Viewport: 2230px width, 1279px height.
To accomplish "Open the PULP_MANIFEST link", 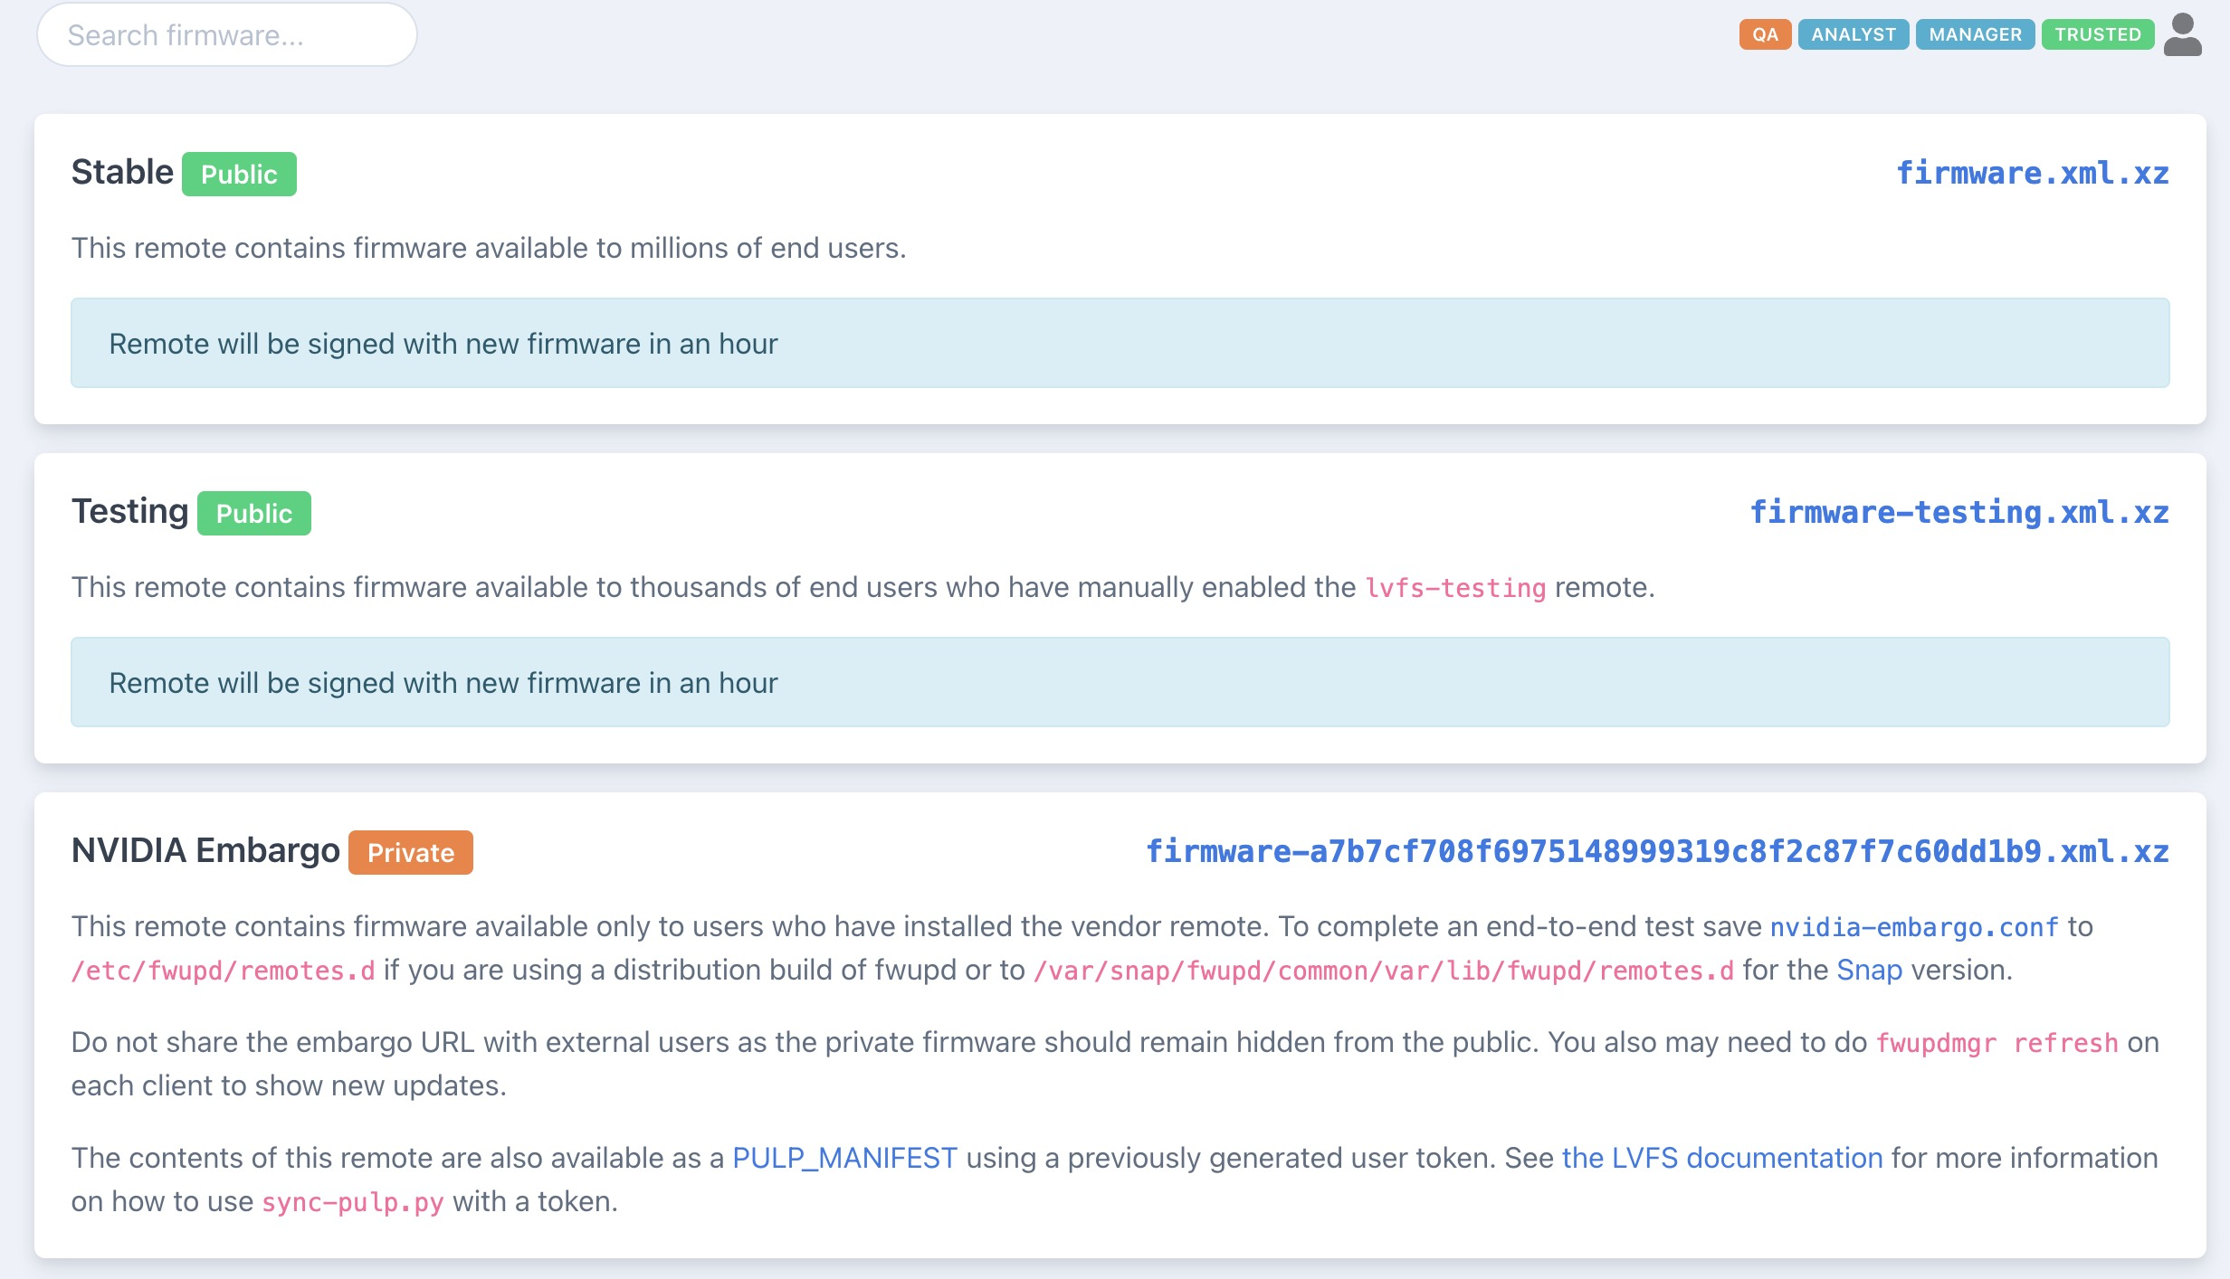I will click(845, 1157).
